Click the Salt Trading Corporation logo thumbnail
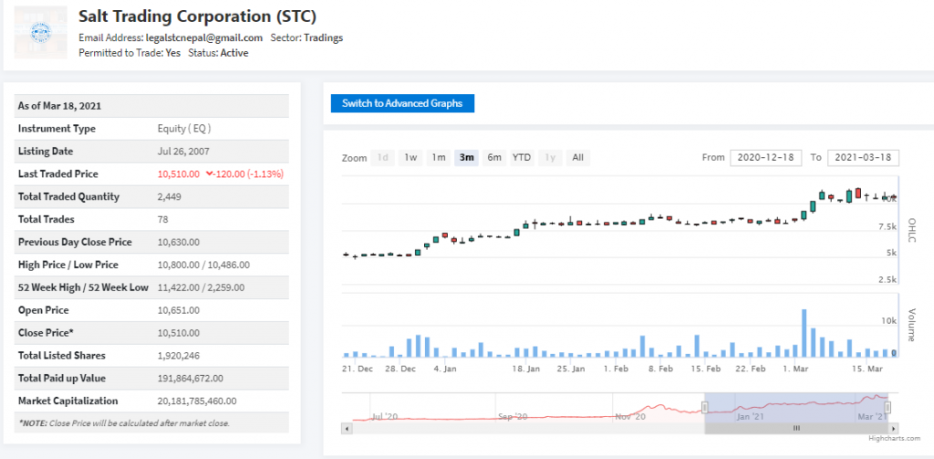934x459 pixels. [x=40, y=32]
